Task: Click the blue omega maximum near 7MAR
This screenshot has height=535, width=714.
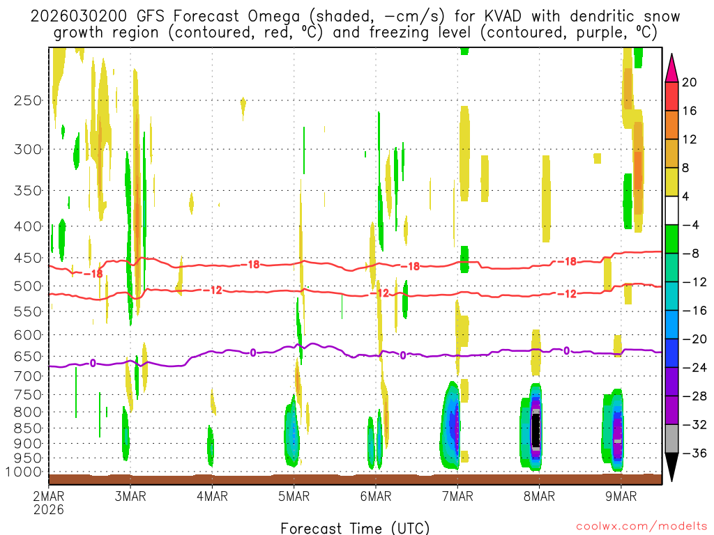Action: point(453,426)
